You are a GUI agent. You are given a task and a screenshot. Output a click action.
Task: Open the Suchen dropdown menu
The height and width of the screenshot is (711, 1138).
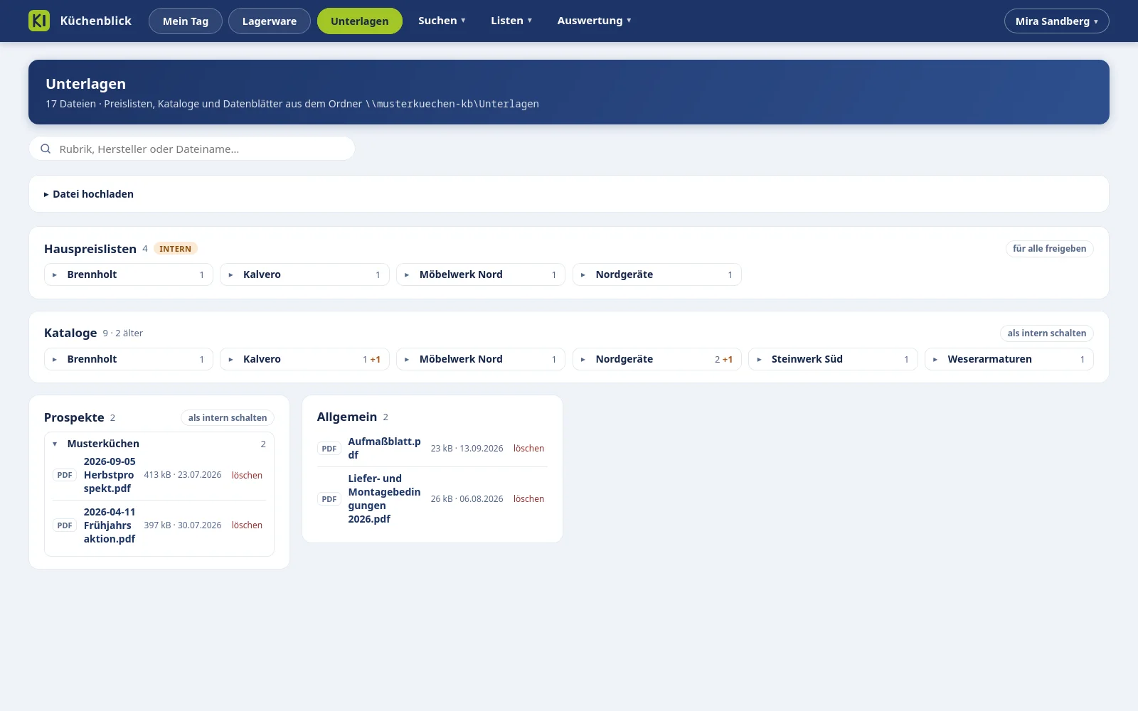[x=442, y=21]
